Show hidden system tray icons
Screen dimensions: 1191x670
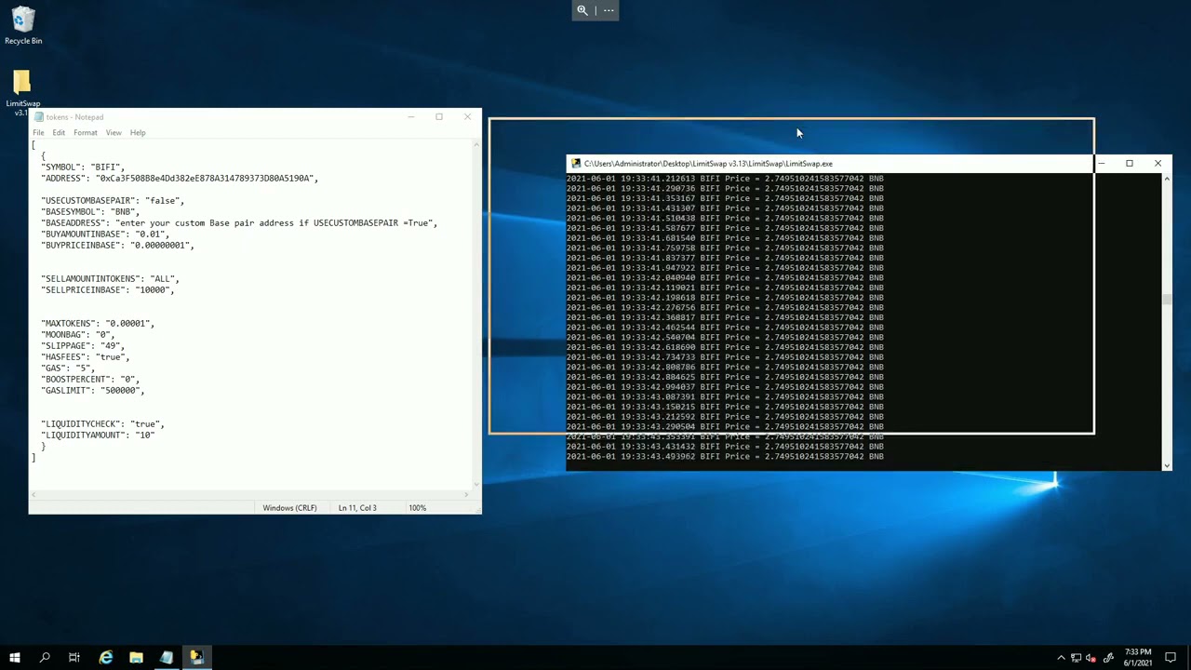1061,658
